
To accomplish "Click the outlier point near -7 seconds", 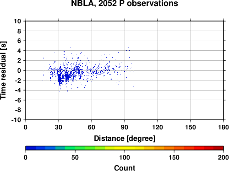I will (x=46, y=105).
